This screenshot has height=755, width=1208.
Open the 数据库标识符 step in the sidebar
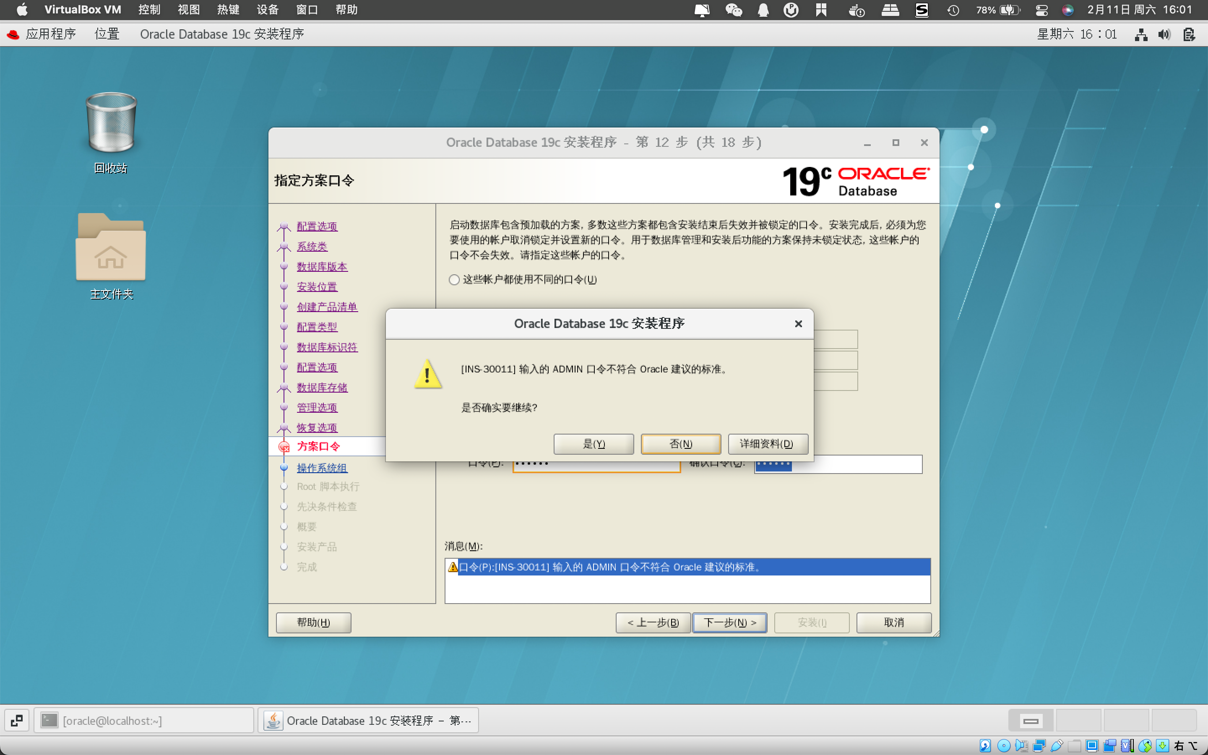[x=327, y=347]
